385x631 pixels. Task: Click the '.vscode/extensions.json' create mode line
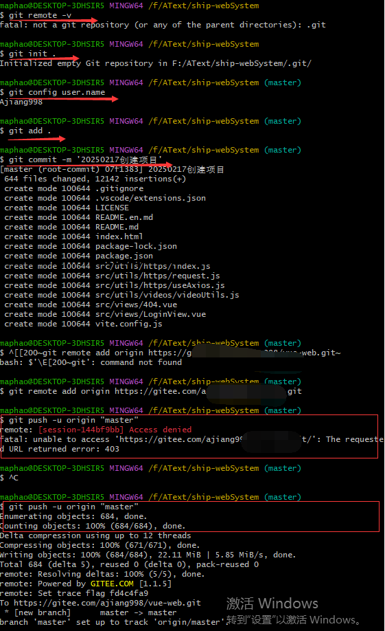point(105,199)
